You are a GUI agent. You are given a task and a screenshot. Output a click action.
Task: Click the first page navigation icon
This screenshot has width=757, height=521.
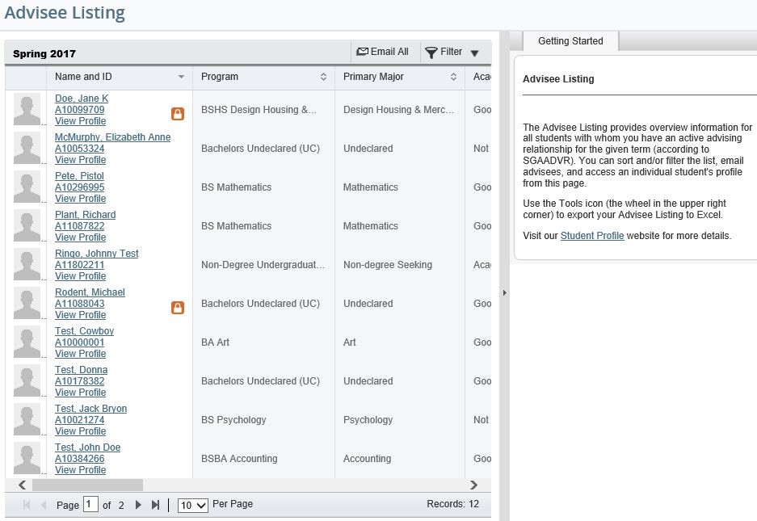point(26,504)
